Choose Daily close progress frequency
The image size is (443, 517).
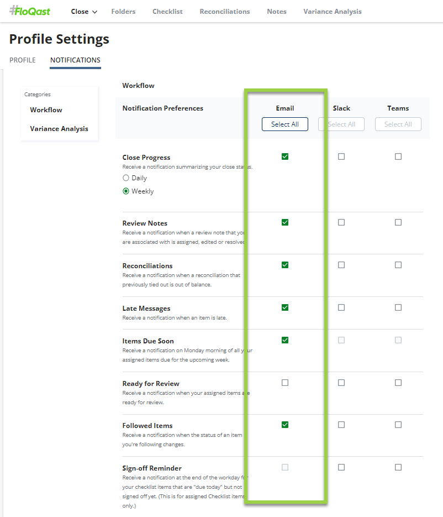coord(126,178)
